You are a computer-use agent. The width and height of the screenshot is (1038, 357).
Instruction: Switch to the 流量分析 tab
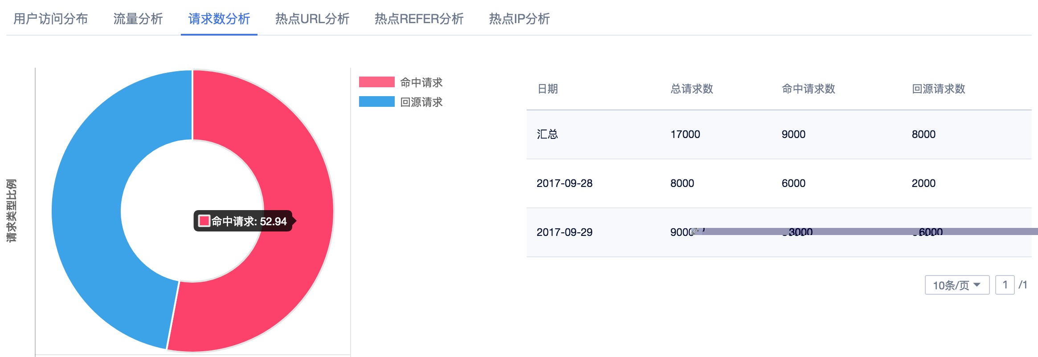tap(138, 19)
